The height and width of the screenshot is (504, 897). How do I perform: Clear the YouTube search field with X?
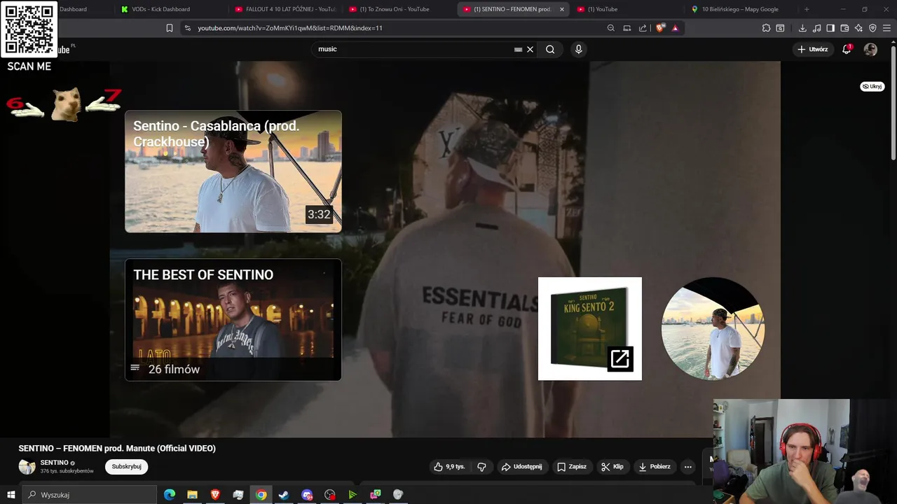530,49
